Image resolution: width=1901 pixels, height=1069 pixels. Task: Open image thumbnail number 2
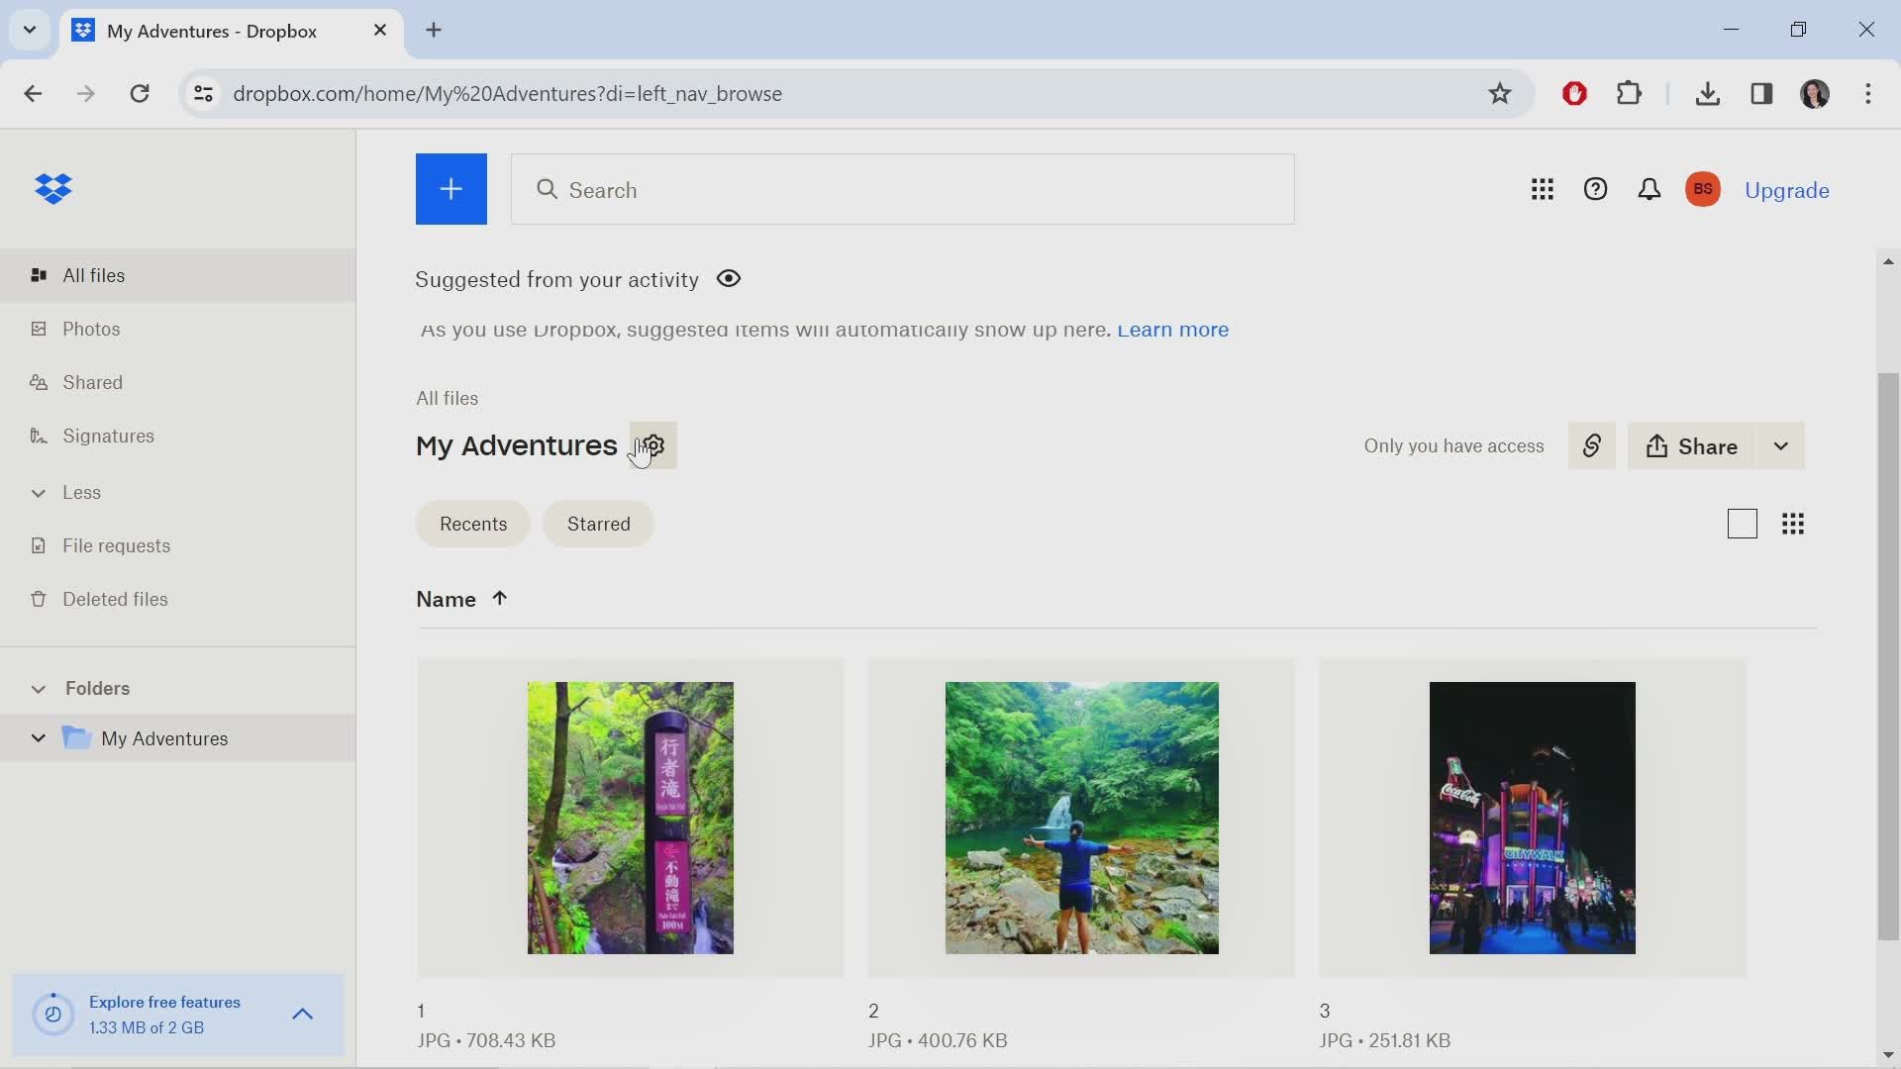[1081, 817]
